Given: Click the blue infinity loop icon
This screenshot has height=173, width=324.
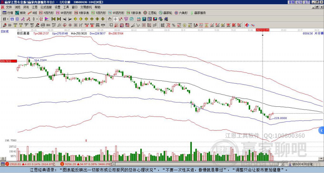Looking at the screenshot, I should click(x=253, y=25).
